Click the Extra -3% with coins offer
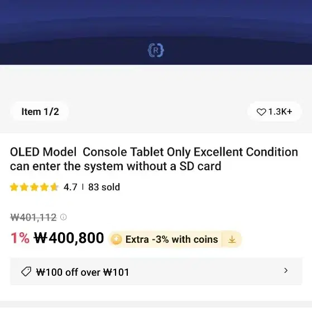The image size is (312, 312). pyautogui.click(x=172, y=239)
